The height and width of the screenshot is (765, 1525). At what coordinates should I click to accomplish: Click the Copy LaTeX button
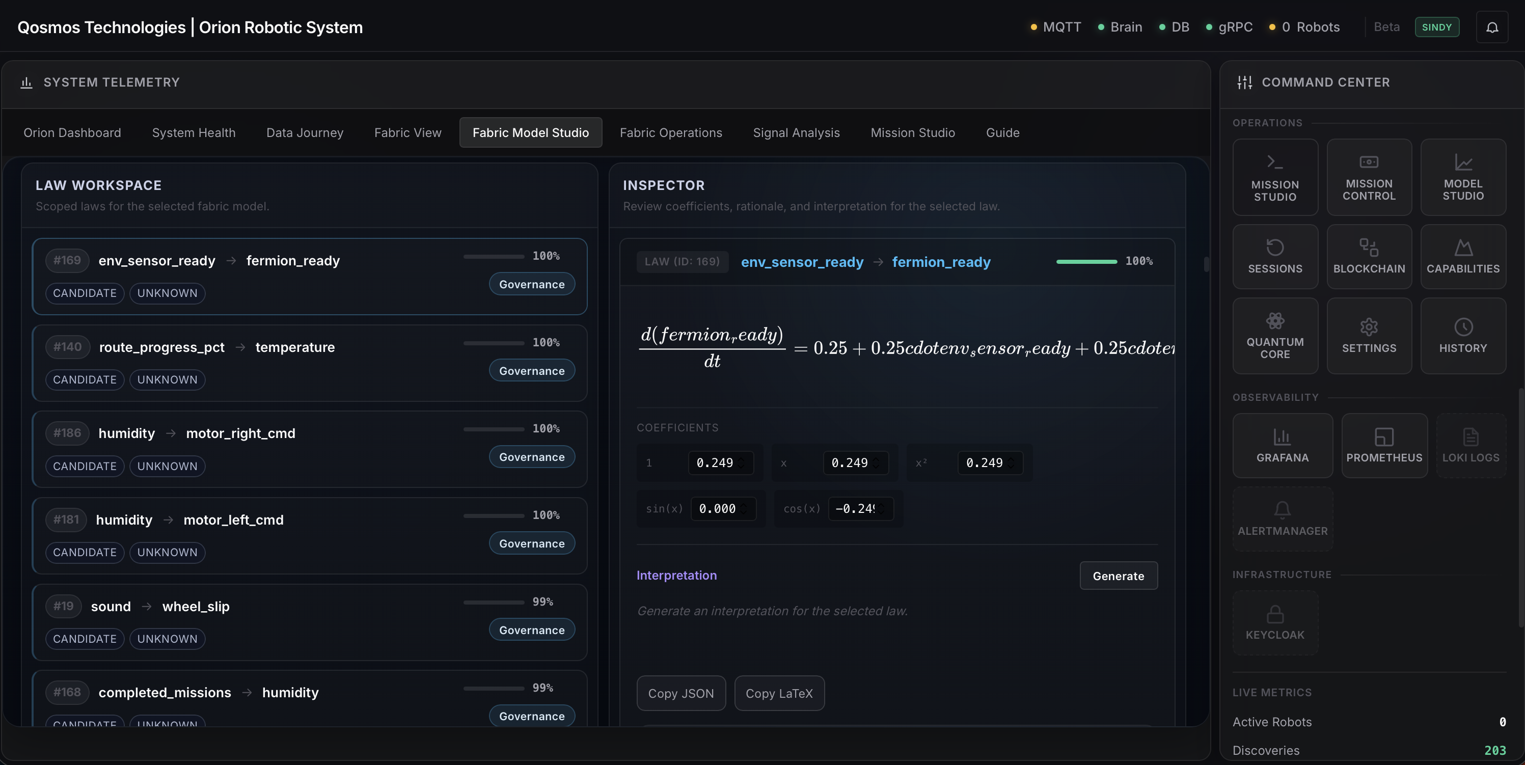coord(778,693)
